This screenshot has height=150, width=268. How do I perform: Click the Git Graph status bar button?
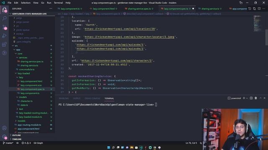click(x=38, y=143)
